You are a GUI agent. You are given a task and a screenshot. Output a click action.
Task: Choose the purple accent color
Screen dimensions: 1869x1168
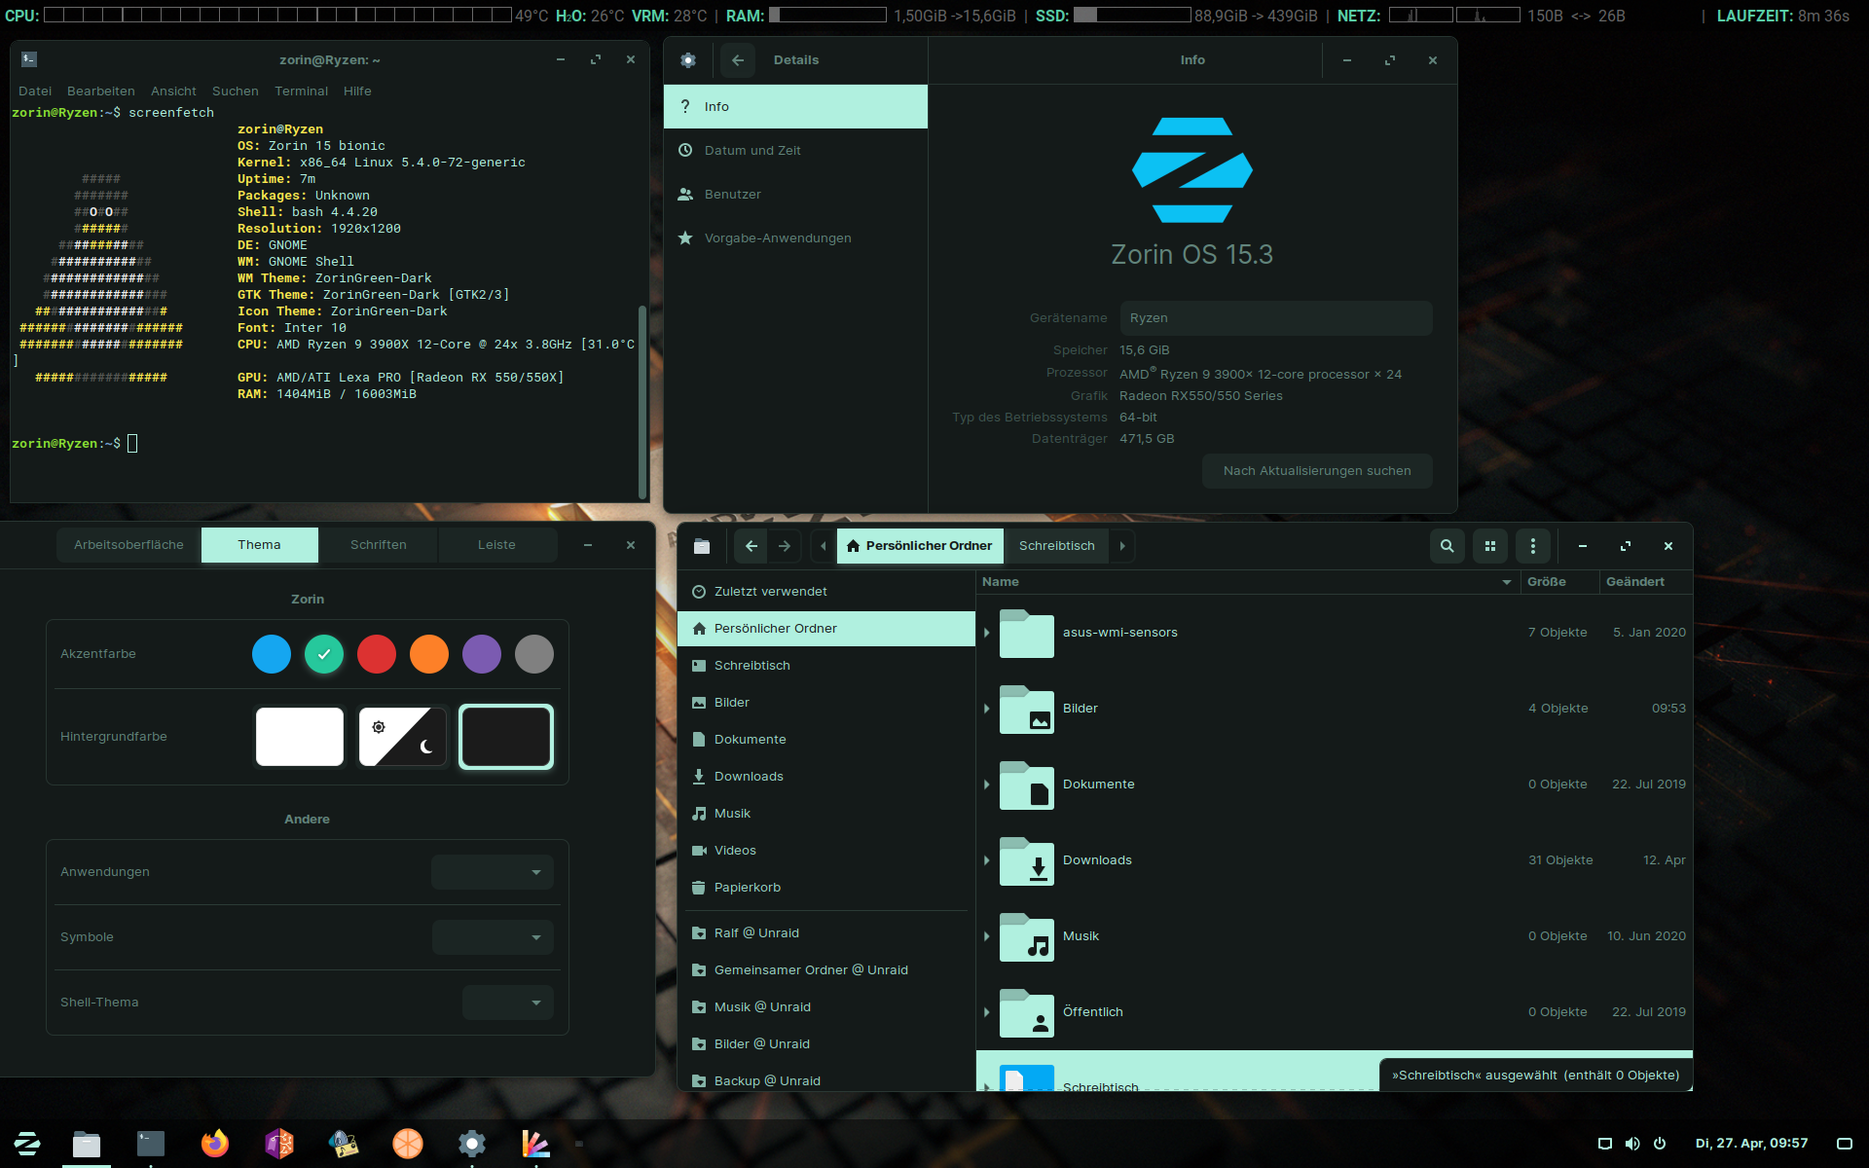coord(481,654)
